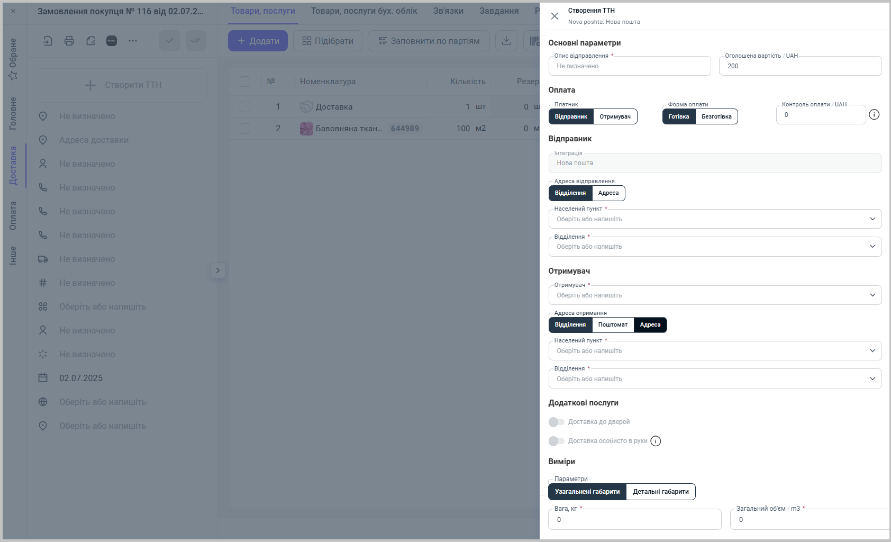
Task: Click the download icon in the goods toolbar
Action: pyautogui.click(x=506, y=41)
